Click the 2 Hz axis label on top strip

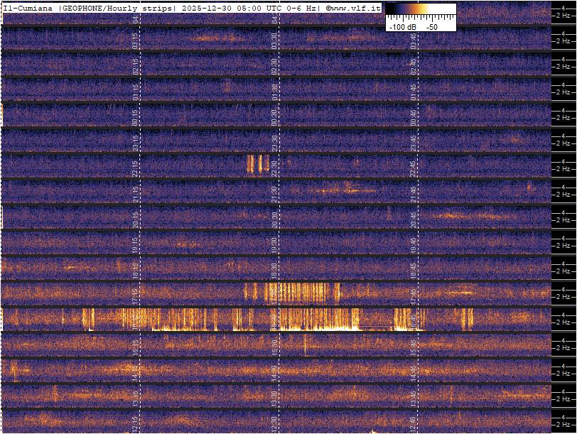point(562,16)
